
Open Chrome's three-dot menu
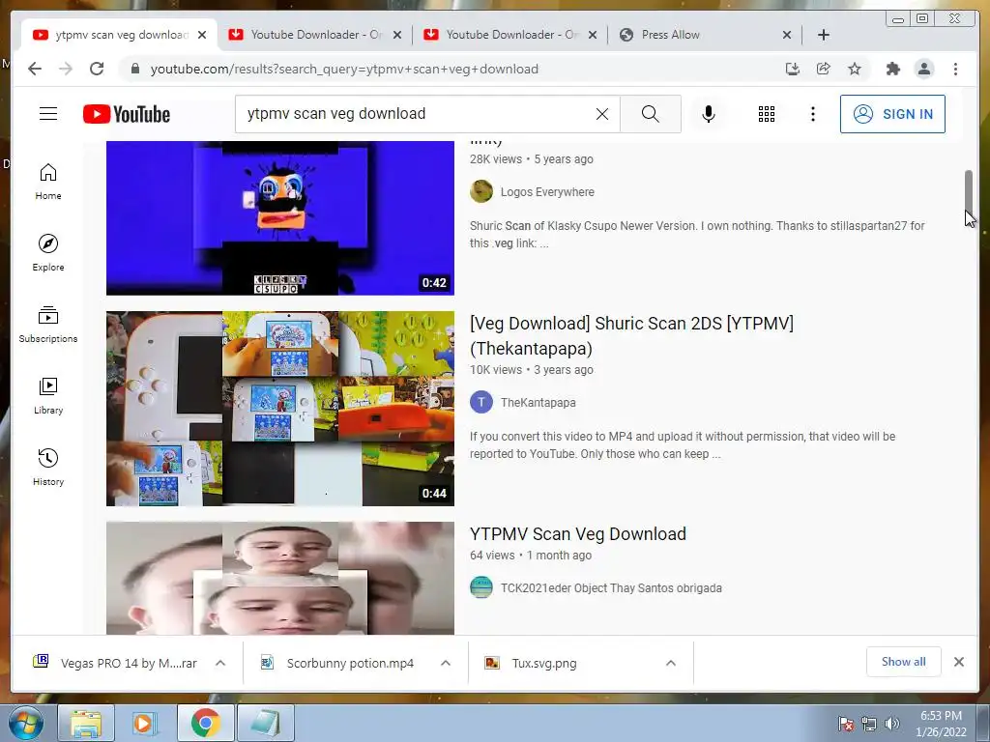pos(955,69)
